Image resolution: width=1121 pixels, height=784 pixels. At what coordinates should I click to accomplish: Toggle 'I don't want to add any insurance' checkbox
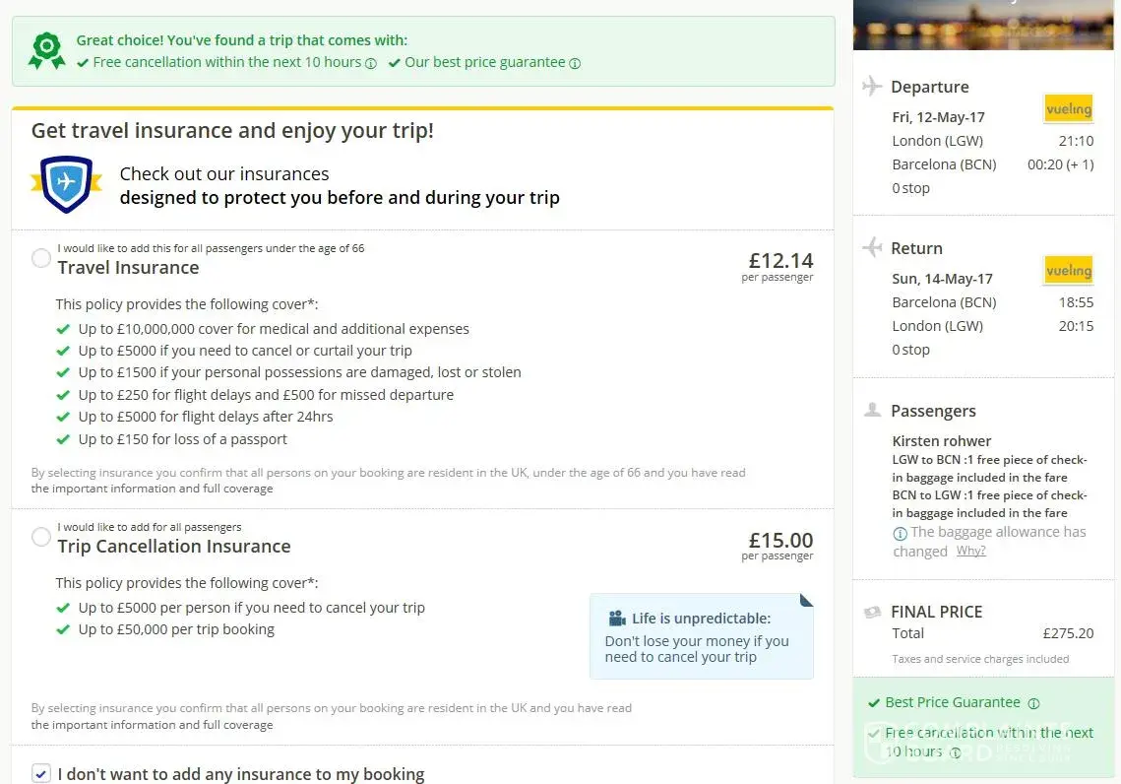click(x=41, y=774)
